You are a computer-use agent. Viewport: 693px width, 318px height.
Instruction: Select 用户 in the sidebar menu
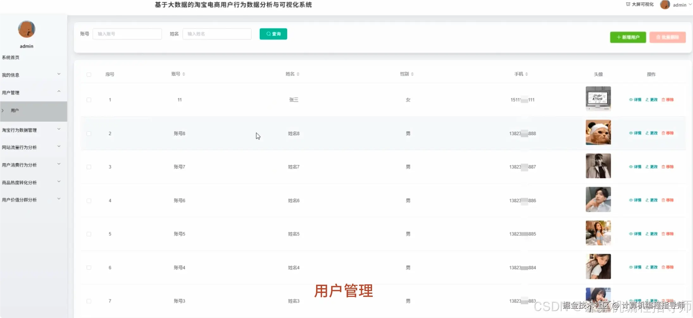click(x=15, y=110)
